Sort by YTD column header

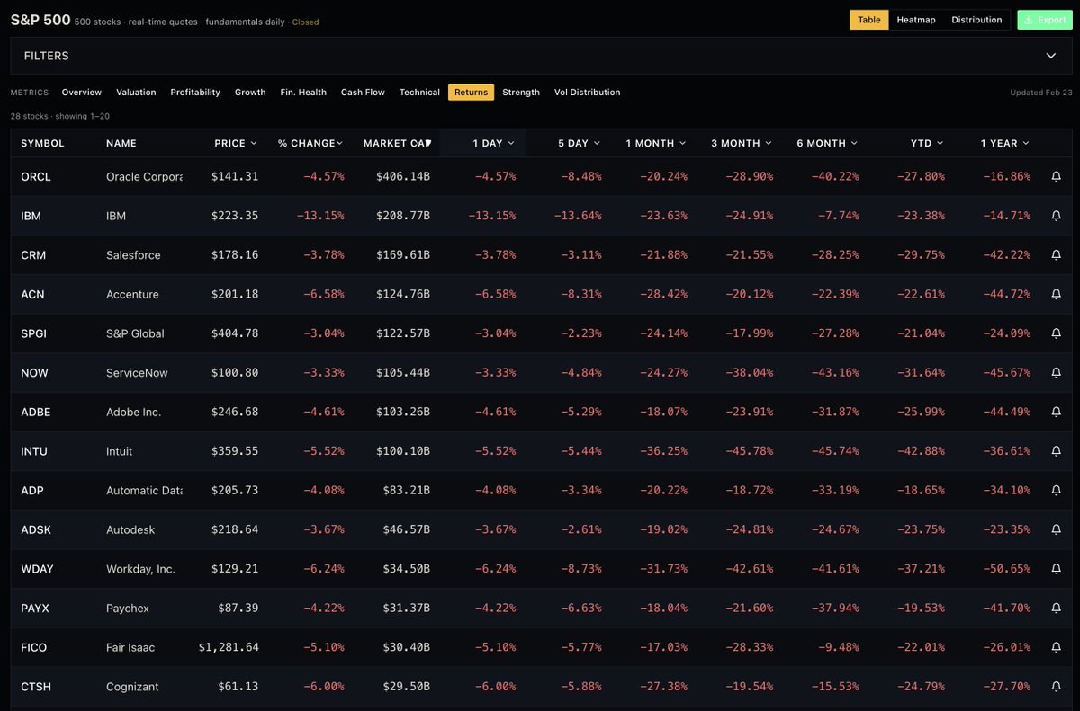click(x=926, y=143)
